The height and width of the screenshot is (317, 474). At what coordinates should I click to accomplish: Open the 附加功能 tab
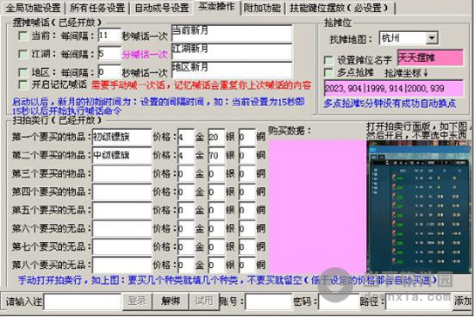click(262, 8)
